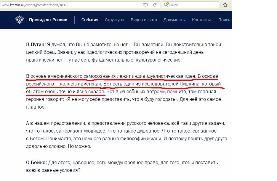This screenshot has height=181, width=277.
Task: Focus the browser search field labeled Поиск
Action: click(x=193, y=5)
